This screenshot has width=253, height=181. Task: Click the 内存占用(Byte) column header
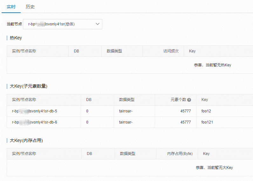tap(180, 154)
